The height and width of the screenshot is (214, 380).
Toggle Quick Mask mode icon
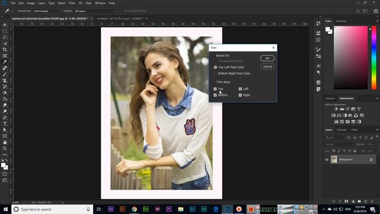click(x=5, y=174)
